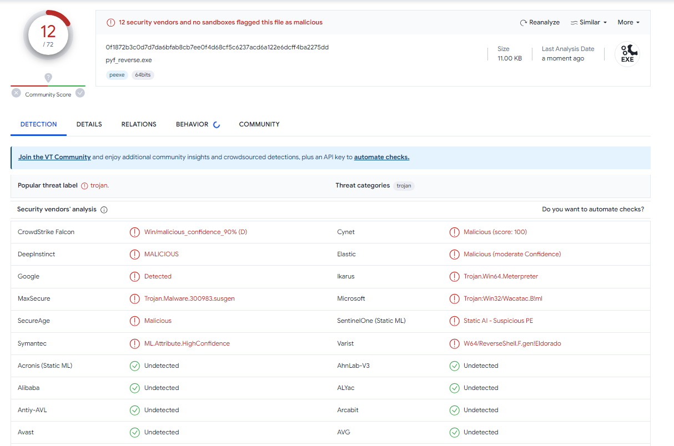Vote positive with the check community score button

point(80,93)
